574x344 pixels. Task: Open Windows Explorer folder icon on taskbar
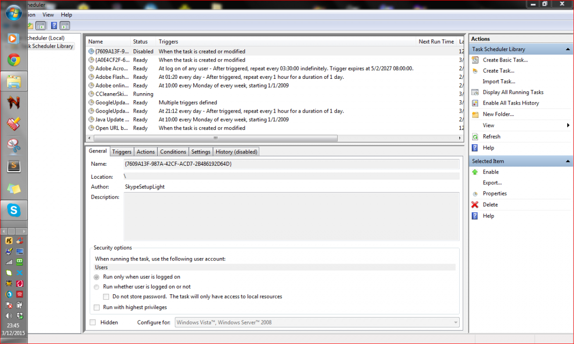click(13, 82)
